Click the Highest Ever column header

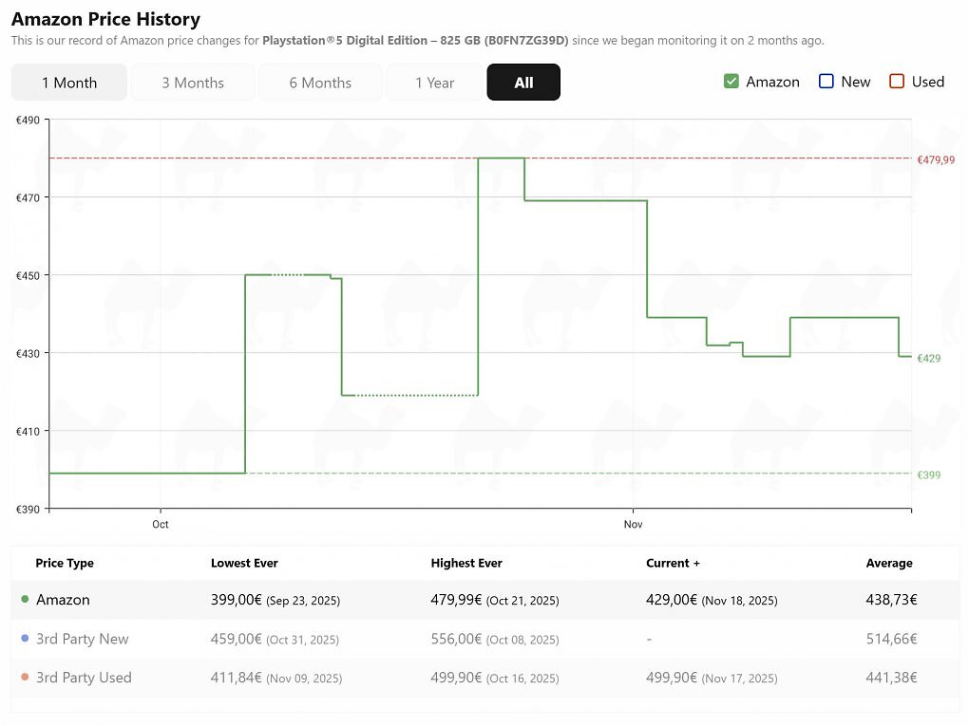(x=466, y=563)
